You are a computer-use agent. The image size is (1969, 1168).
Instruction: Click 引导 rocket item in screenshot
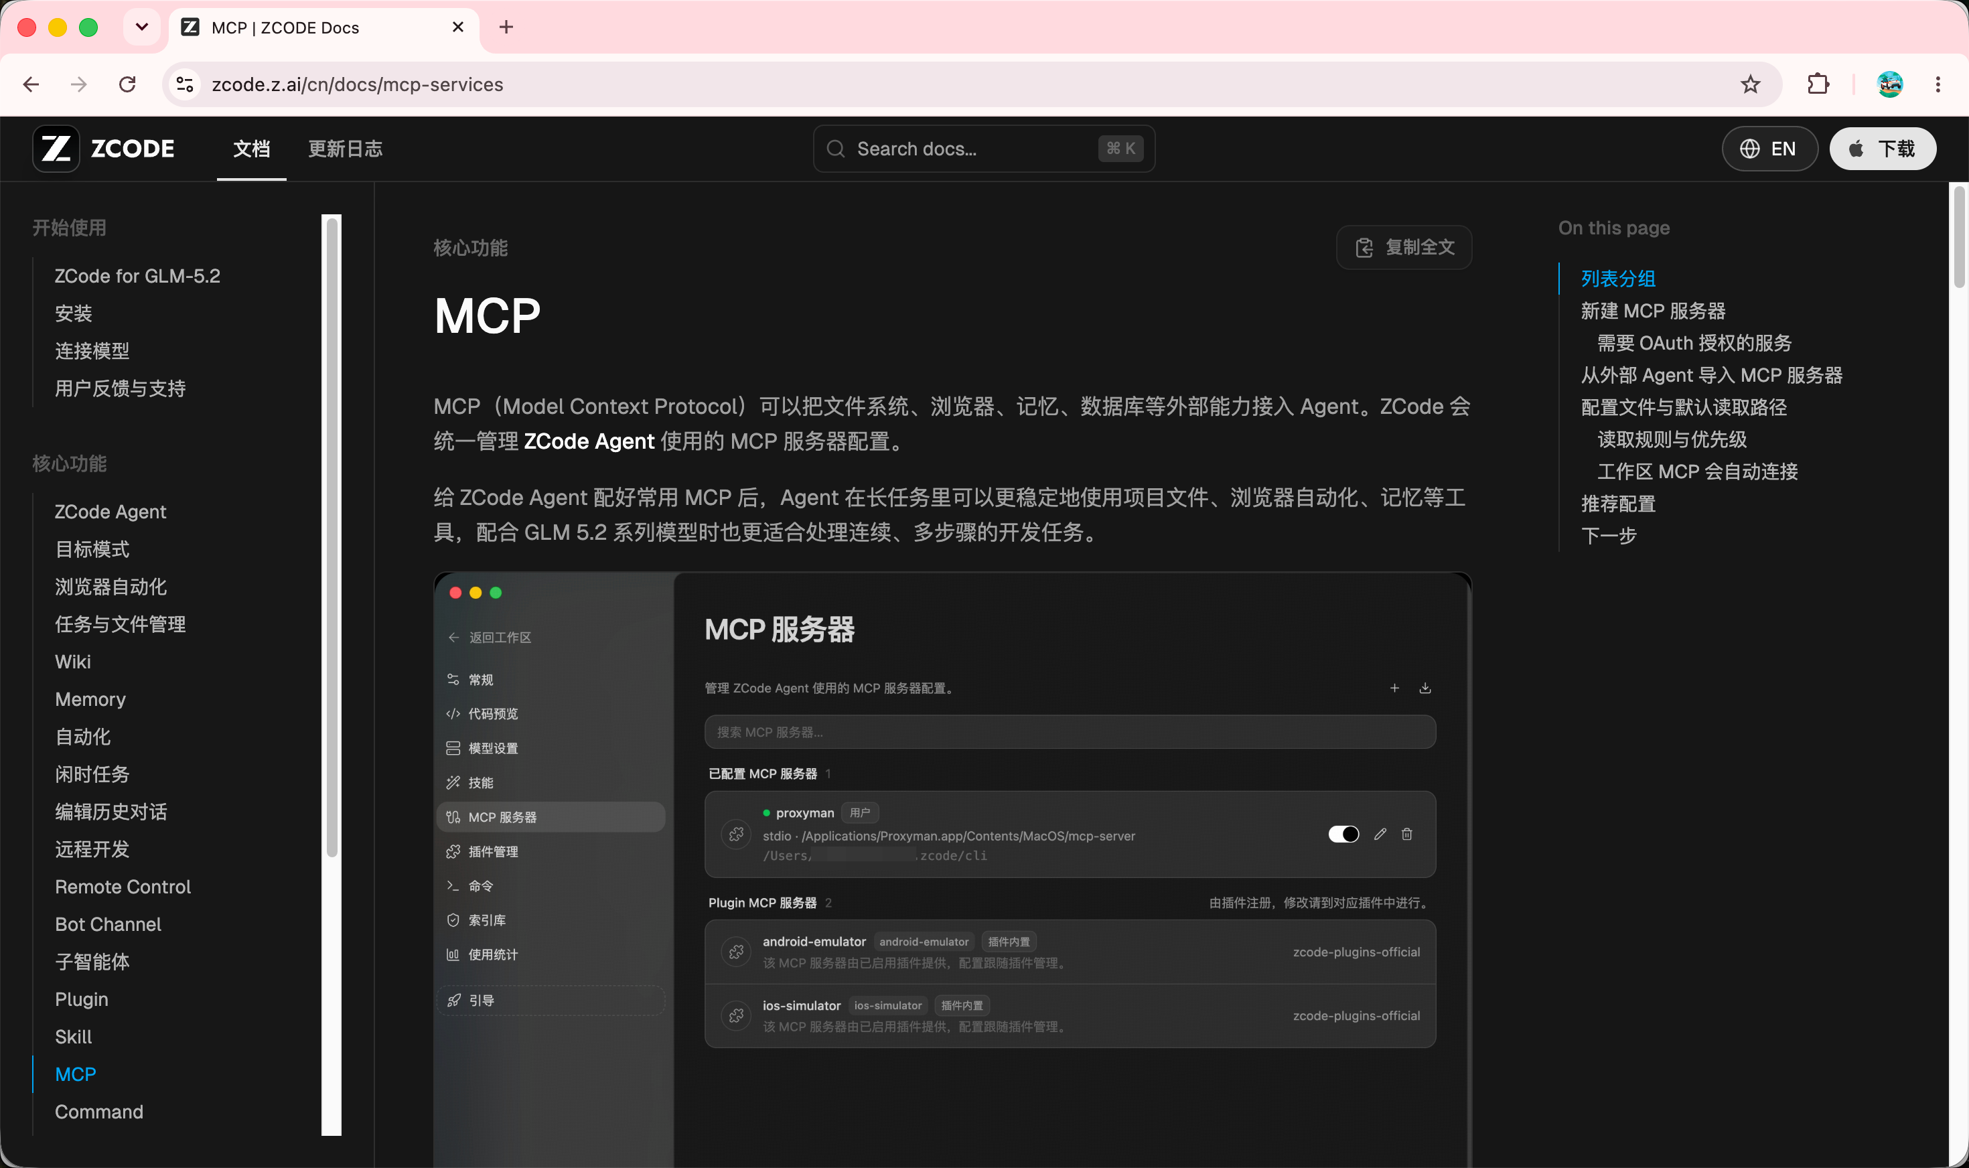tap(551, 1001)
